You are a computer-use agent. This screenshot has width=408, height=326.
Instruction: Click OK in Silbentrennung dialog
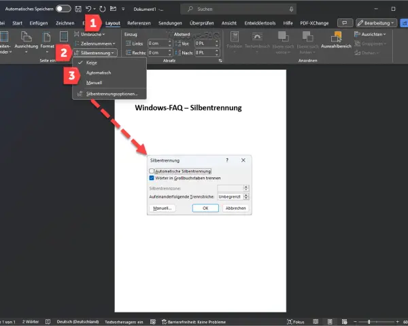click(x=205, y=209)
